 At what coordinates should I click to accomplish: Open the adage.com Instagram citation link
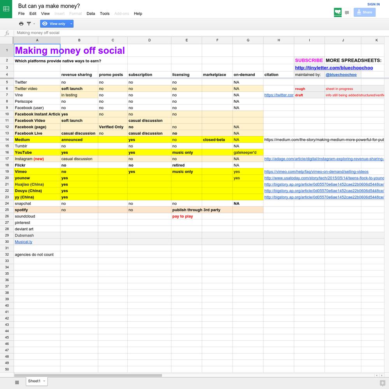tap(324, 159)
